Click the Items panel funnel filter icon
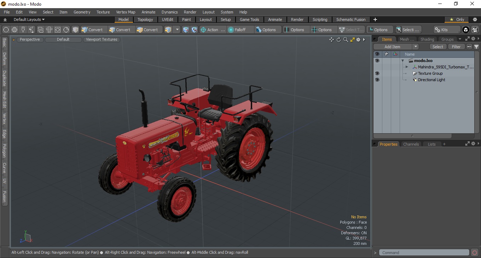481x258 pixels. 476,47
